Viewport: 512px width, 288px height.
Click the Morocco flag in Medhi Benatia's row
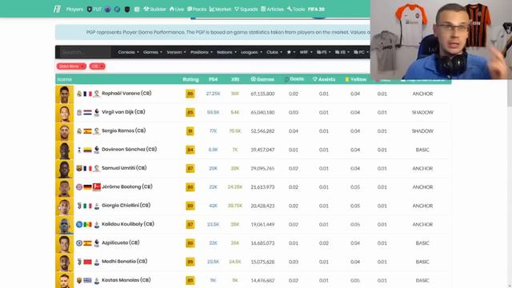[87, 262]
